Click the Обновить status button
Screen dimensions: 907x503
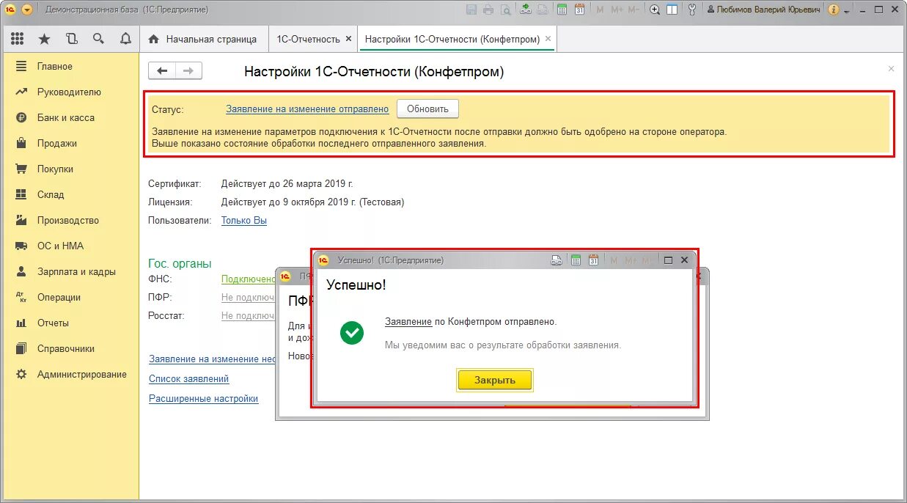click(x=427, y=109)
